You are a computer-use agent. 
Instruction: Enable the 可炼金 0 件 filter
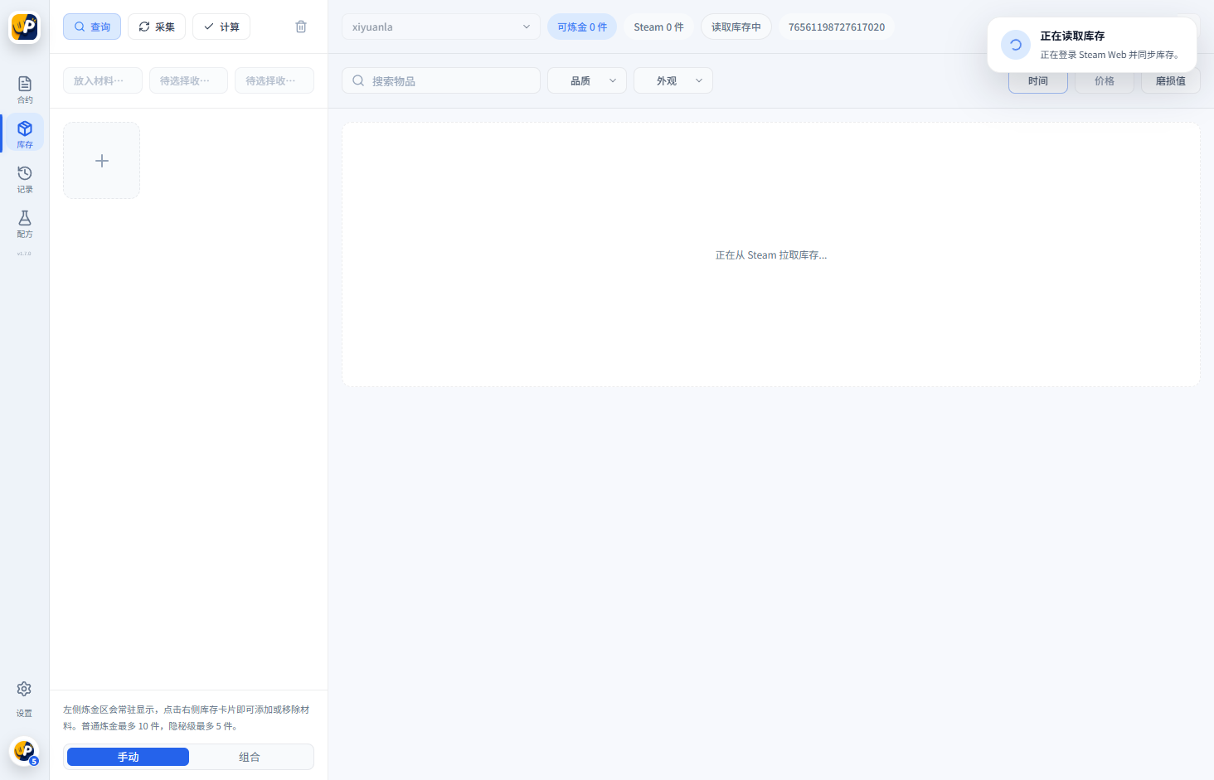point(582,26)
